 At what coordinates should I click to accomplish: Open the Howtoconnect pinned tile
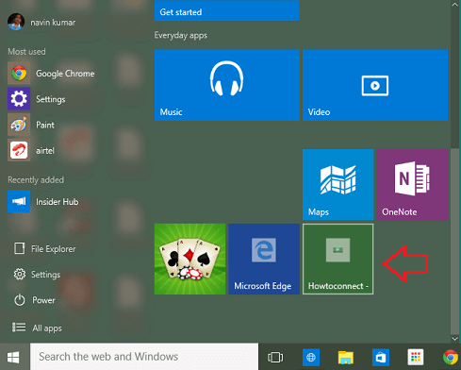(x=338, y=259)
